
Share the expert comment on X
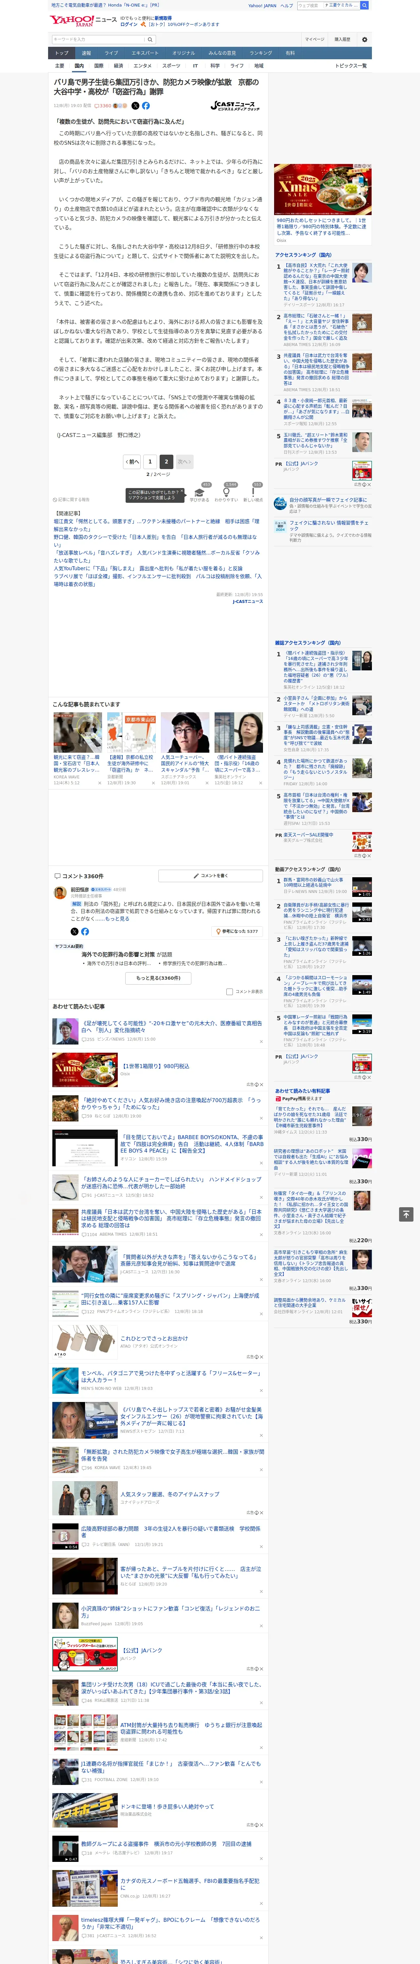point(74,931)
